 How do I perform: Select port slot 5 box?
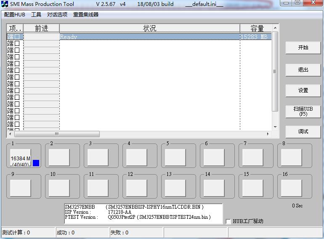click(x=175, y=158)
